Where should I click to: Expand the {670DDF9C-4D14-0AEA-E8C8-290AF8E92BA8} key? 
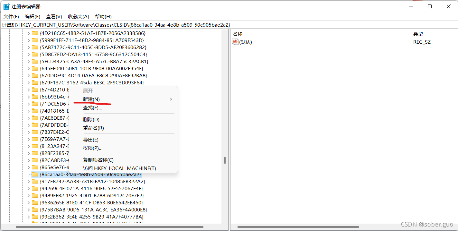28,75
